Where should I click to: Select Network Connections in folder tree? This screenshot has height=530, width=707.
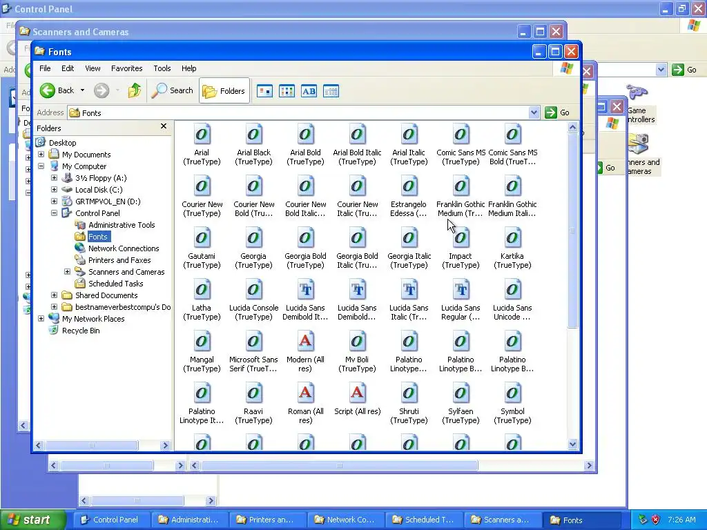[124, 248]
